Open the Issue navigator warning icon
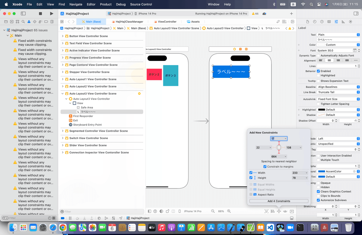 (29, 22)
